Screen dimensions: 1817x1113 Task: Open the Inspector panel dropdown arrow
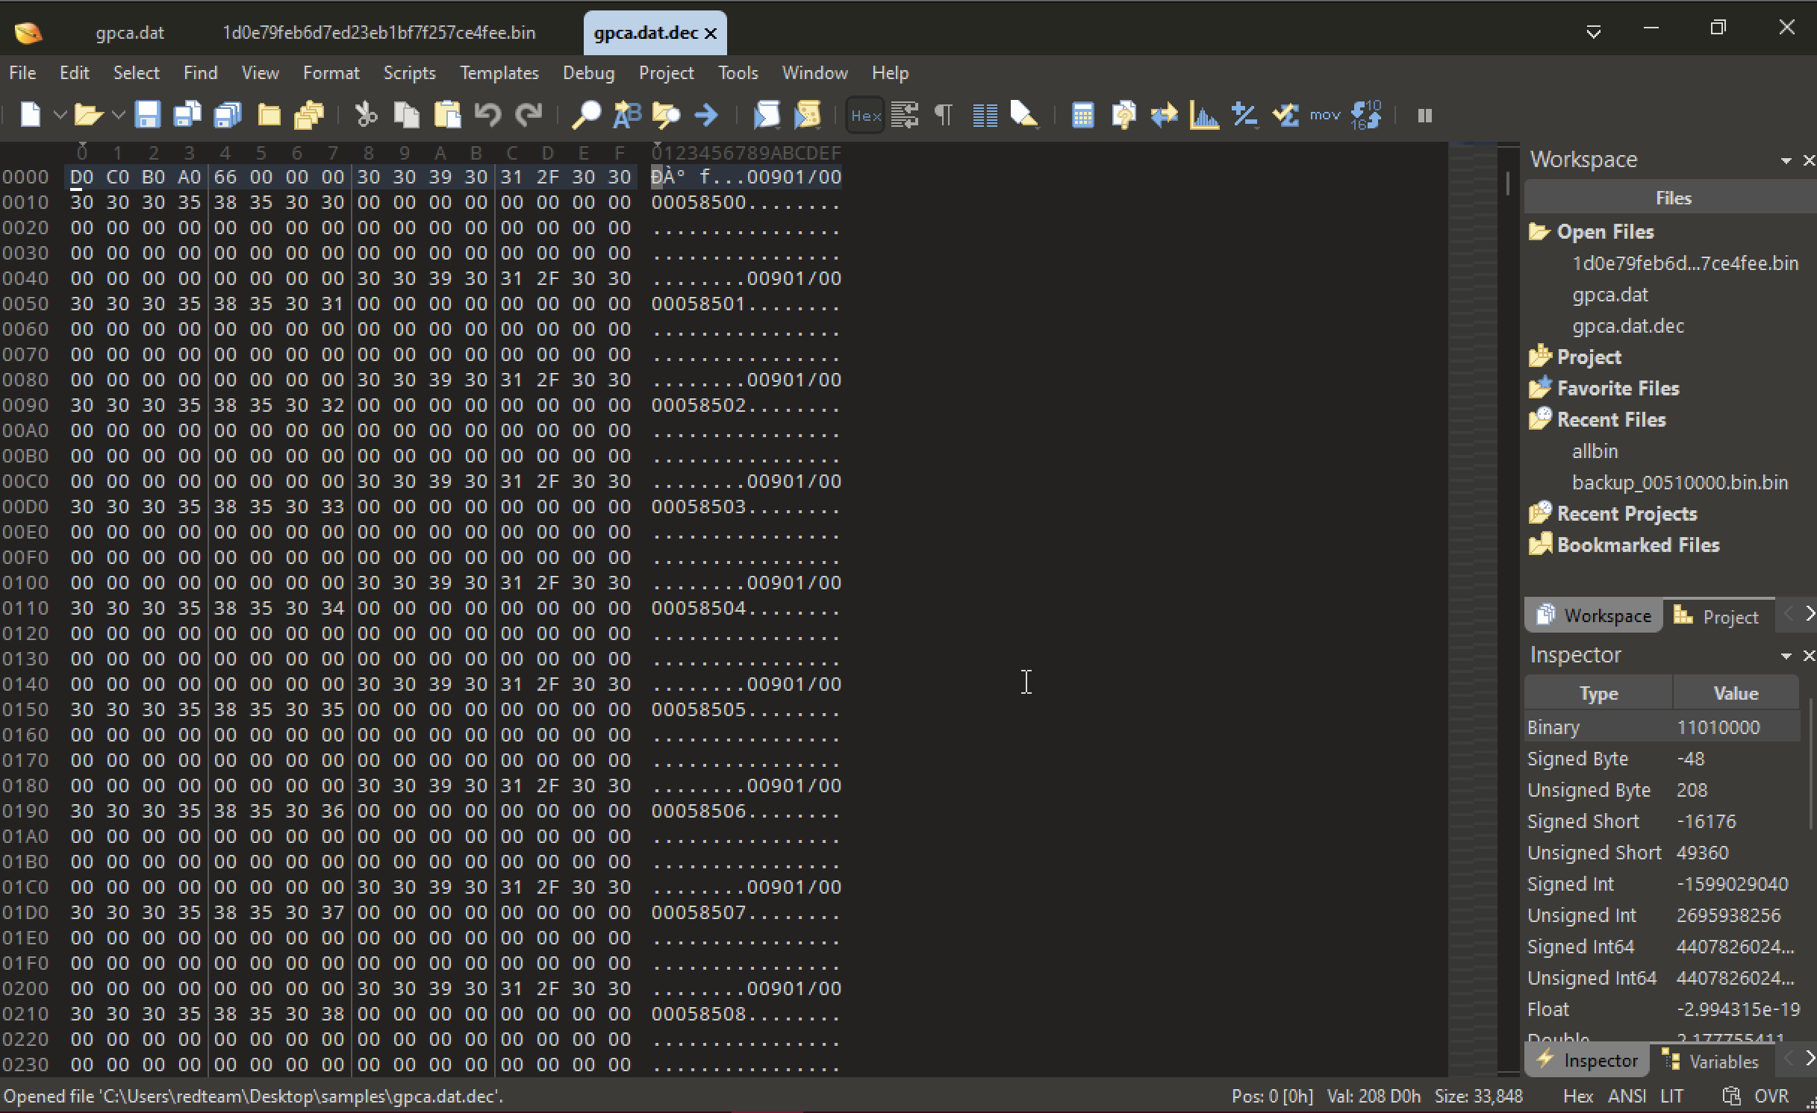tap(1786, 656)
